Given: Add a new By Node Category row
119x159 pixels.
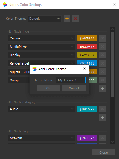Looking at the screenshot, I should tap(102, 117).
